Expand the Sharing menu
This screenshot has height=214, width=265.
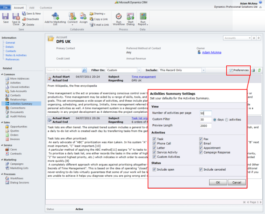pyautogui.click(x=97, y=13)
